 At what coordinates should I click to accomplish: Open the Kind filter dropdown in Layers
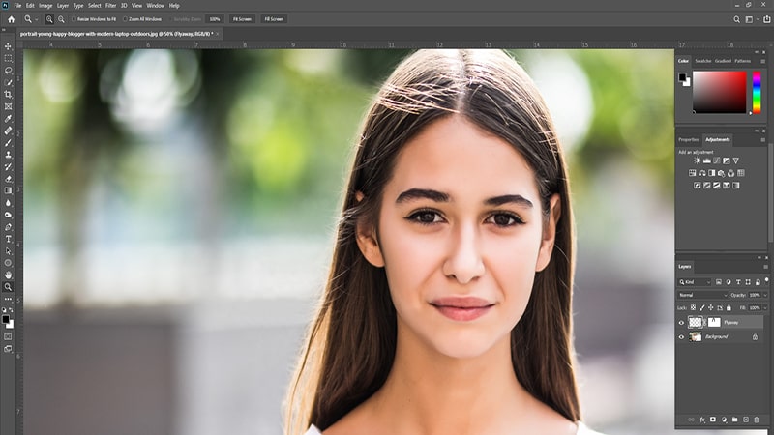click(x=696, y=282)
